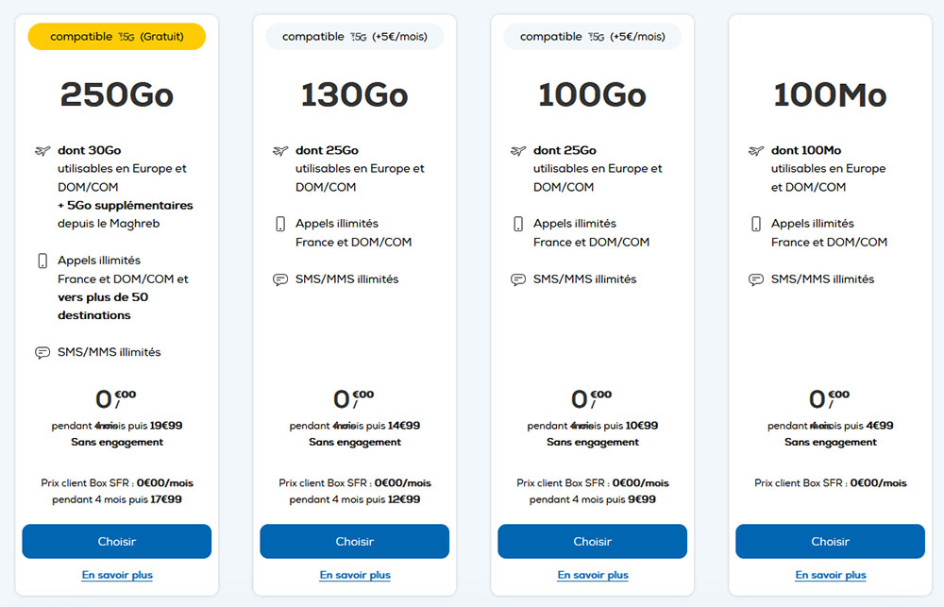Open En savoir plus for 100Go plan
This screenshot has height=607, width=944.
(593, 575)
